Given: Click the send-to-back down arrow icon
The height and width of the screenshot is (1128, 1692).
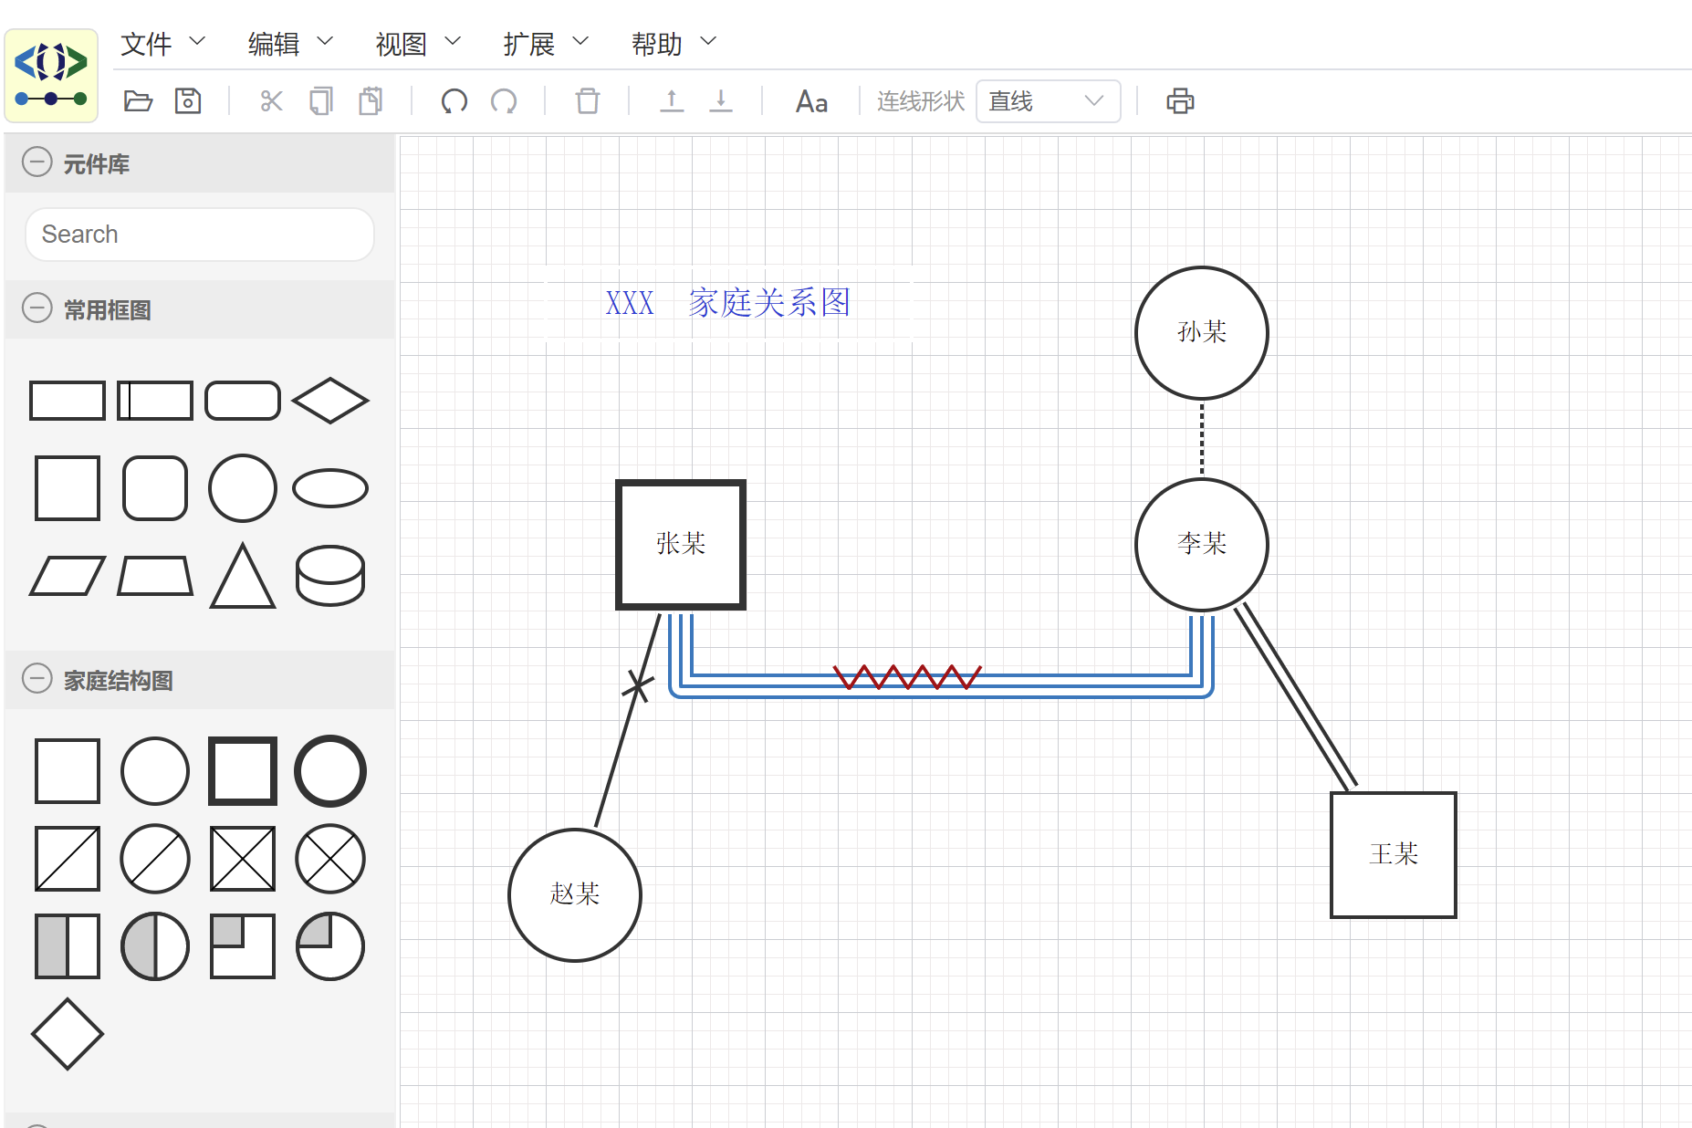Looking at the screenshot, I should pyautogui.click(x=721, y=100).
